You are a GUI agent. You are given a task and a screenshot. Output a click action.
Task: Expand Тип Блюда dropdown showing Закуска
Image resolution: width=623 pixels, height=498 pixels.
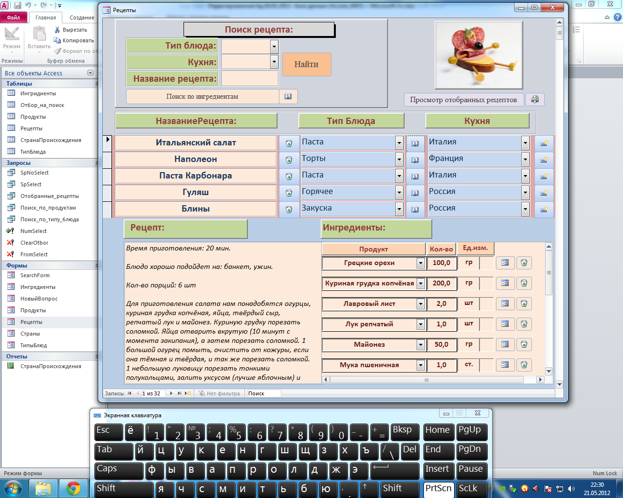(399, 209)
